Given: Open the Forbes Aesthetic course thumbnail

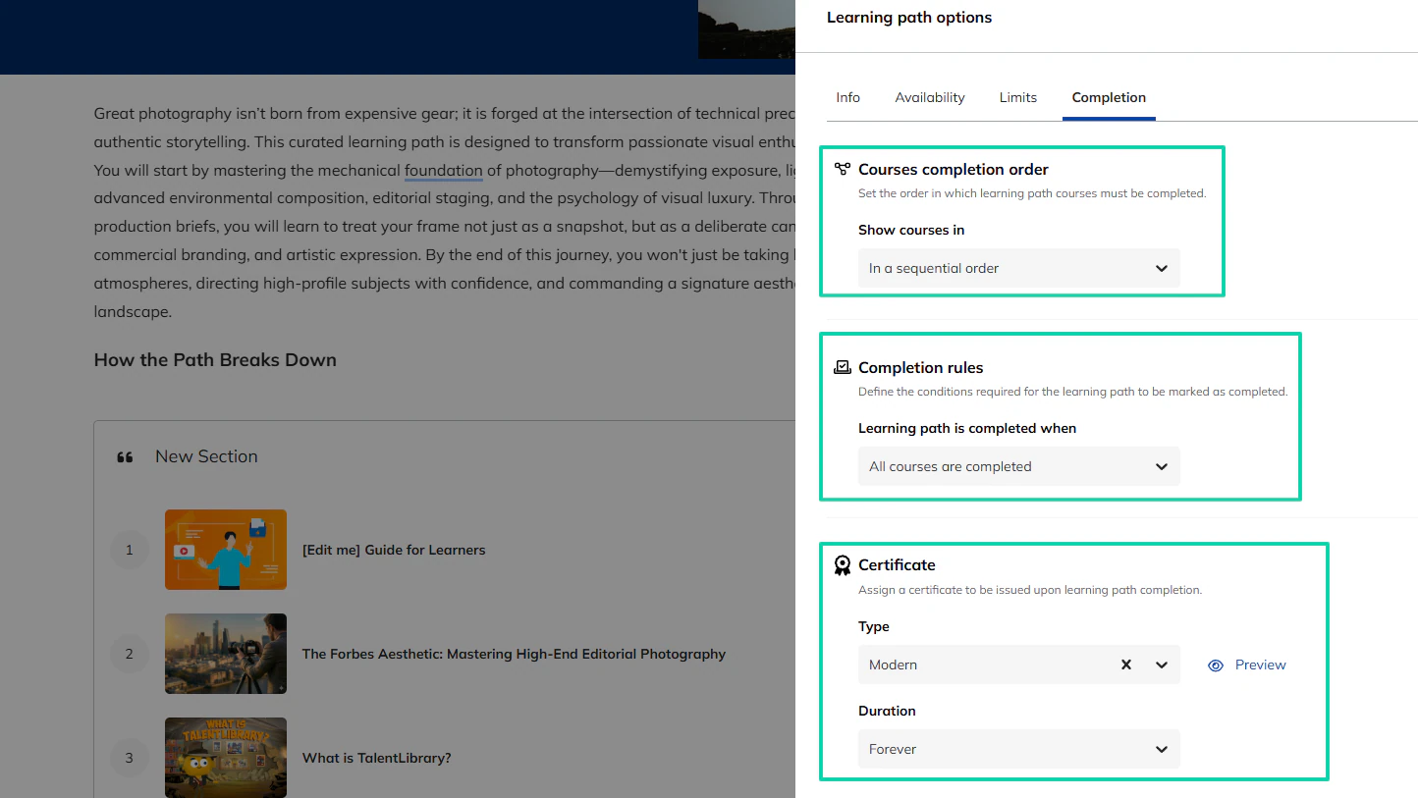Looking at the screenshot, I should (226, 654).
